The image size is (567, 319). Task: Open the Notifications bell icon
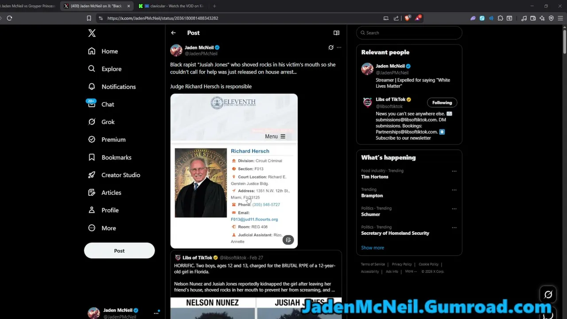point(92,86)
